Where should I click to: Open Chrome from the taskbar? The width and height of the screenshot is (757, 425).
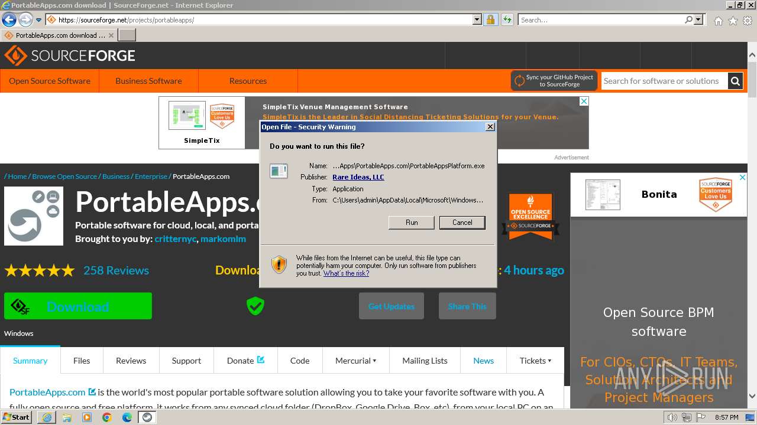click(107, 417)
